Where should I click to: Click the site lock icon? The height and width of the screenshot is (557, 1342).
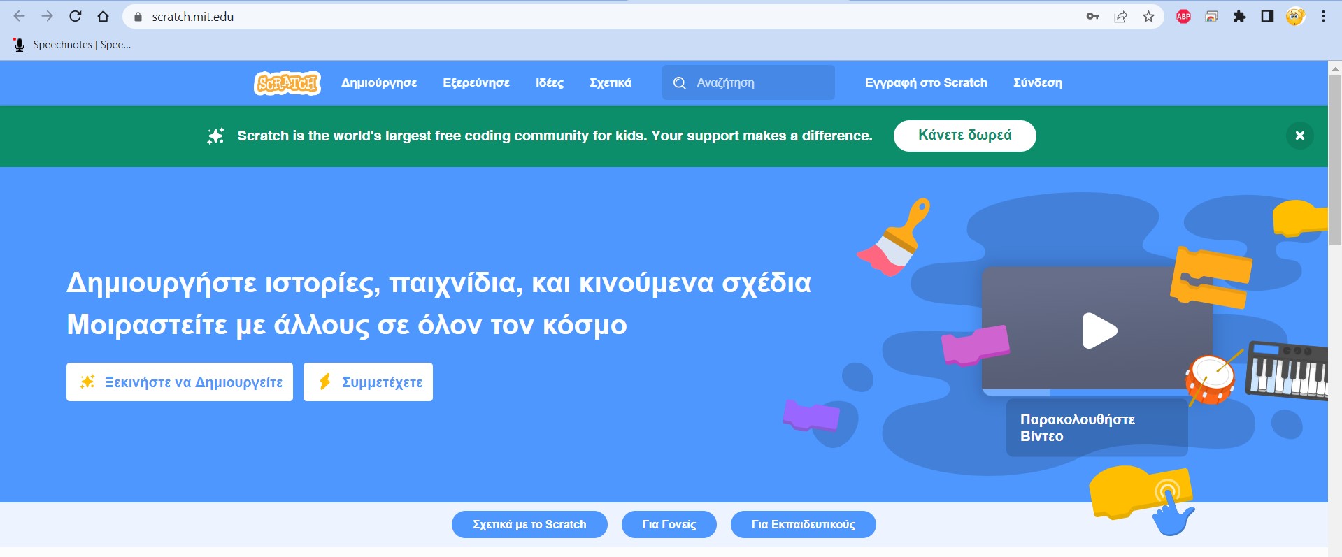138,17
